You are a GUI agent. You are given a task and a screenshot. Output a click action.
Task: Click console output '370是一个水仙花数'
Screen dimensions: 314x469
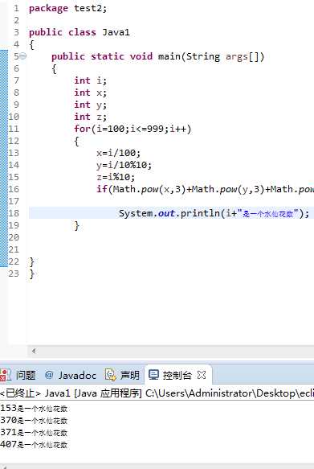(x=34, y=420)
